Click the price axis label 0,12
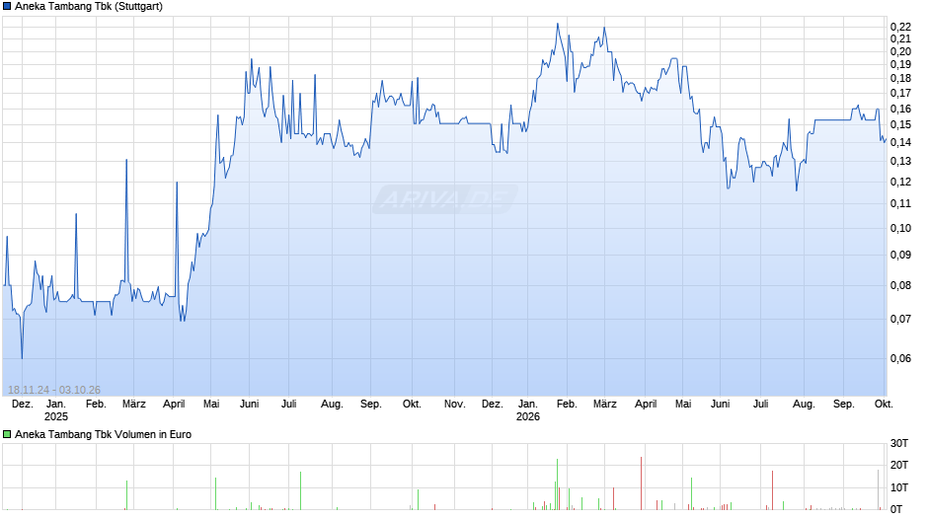Screen dimensions: 928x519 pos(900,182)
